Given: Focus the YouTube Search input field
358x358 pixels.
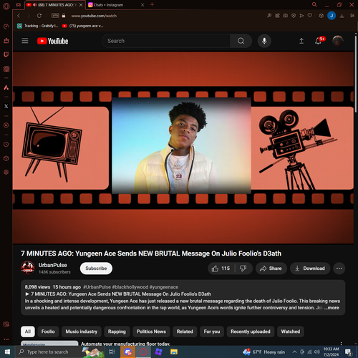Looking at the screenshot, I should pyautogui.click(x=166, y=41).
